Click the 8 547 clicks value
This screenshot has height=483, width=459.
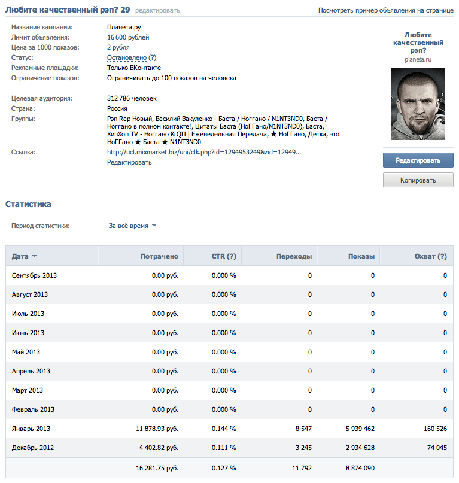[304, 429]
